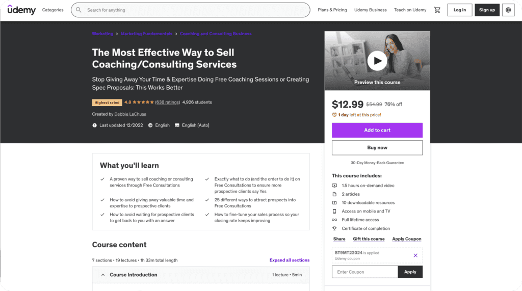Remove the applied coupon ST9MT22024
Image resolution: width=522 pixels, height=291 pixels.
tap(415, 255)
